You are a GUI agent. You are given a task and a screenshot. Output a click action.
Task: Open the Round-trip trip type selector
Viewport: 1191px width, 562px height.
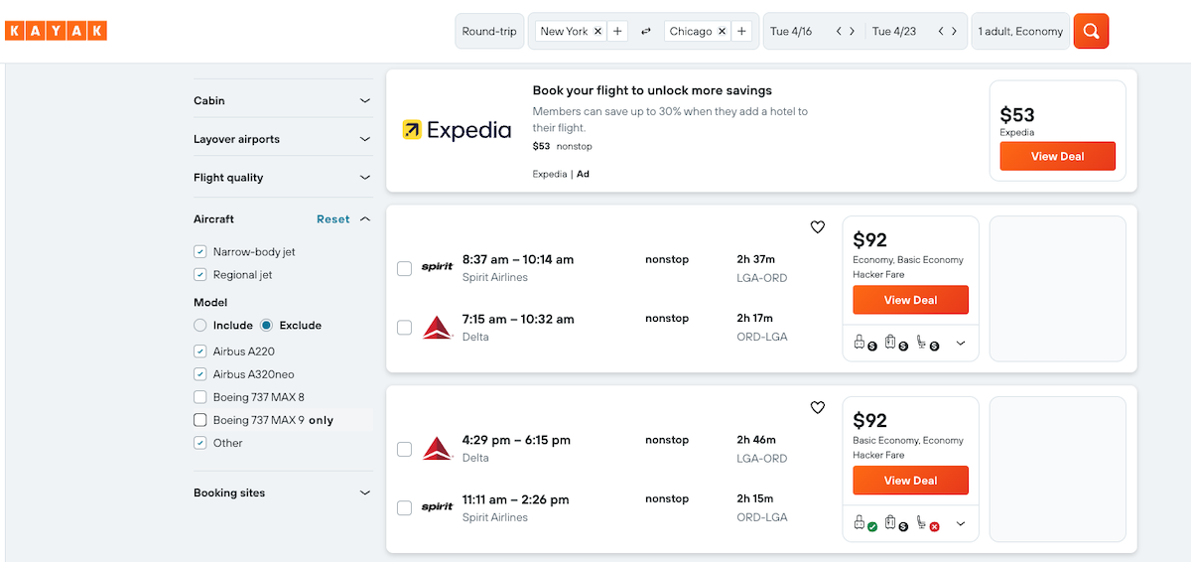click(489, 32)
